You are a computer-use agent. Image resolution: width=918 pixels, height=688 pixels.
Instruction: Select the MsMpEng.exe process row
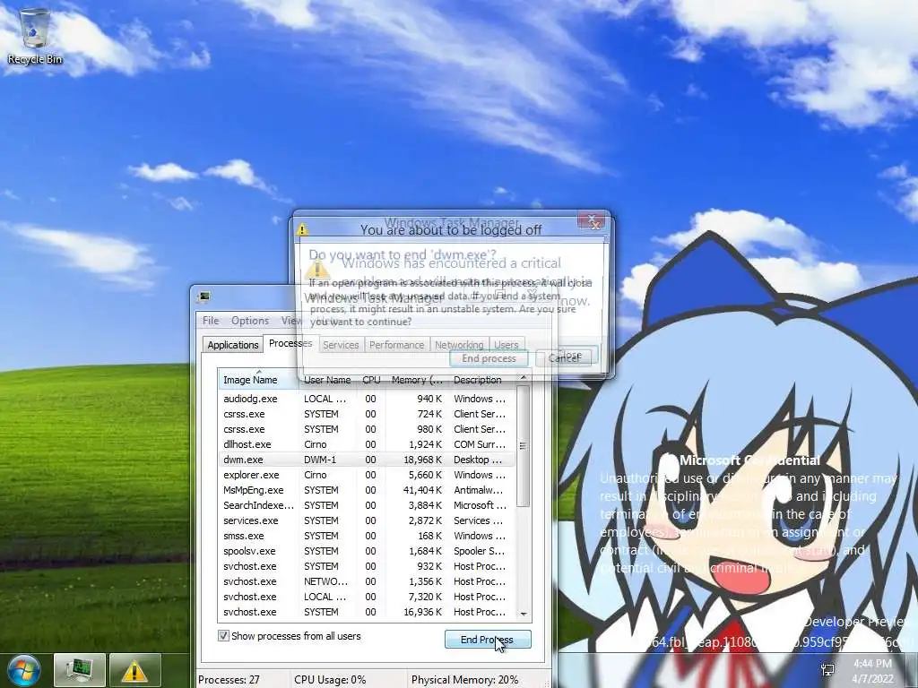point(367,490)
